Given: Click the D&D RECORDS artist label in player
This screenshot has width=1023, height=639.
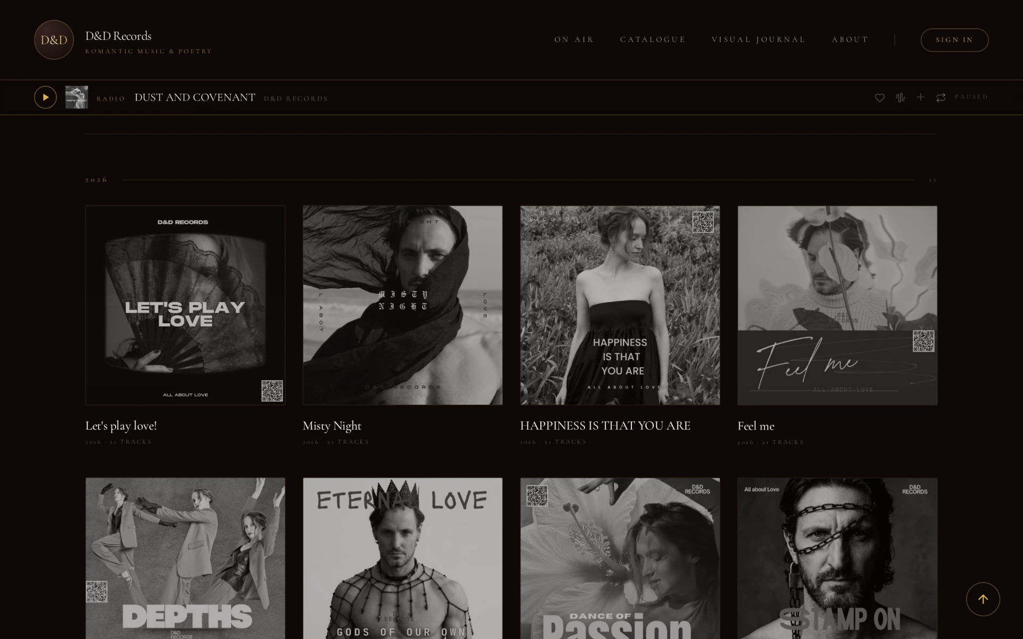Looking at the screenshot, I should [x=296, y=99].
